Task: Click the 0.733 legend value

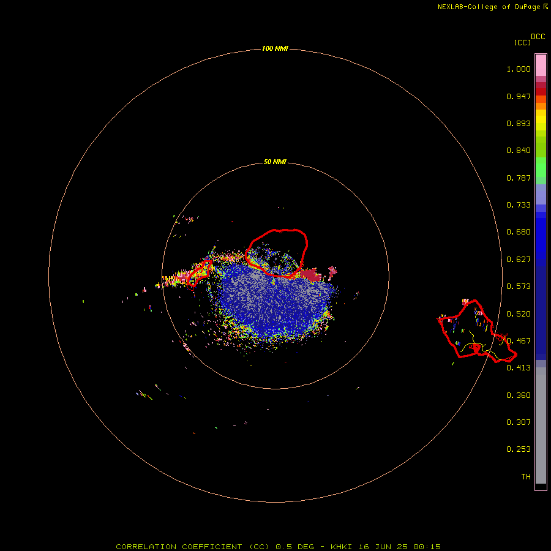Action: pyautogui.click(x=519, y=205)
